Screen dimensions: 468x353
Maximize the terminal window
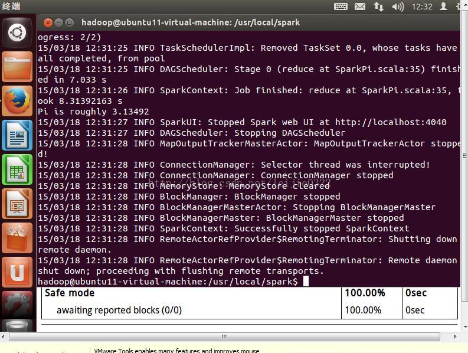point(69,22)
